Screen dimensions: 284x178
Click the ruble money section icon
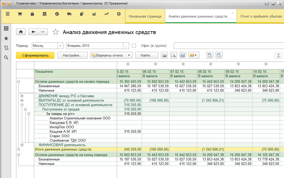[57, 14]
